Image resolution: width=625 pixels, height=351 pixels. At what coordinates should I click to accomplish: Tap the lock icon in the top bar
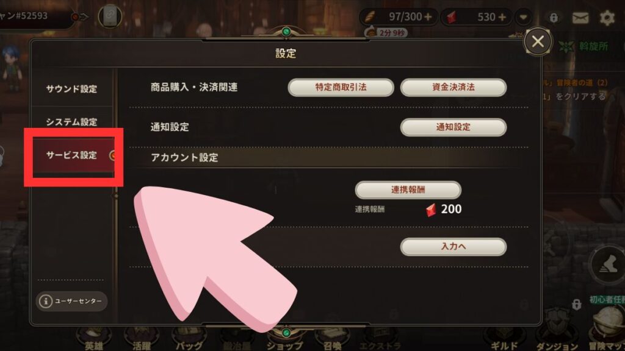coord(554,18)
